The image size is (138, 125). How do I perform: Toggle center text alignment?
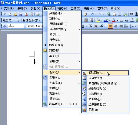(116, 26)
